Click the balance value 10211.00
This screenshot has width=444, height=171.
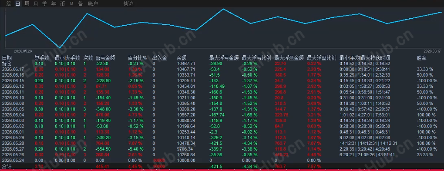point(186,97)
